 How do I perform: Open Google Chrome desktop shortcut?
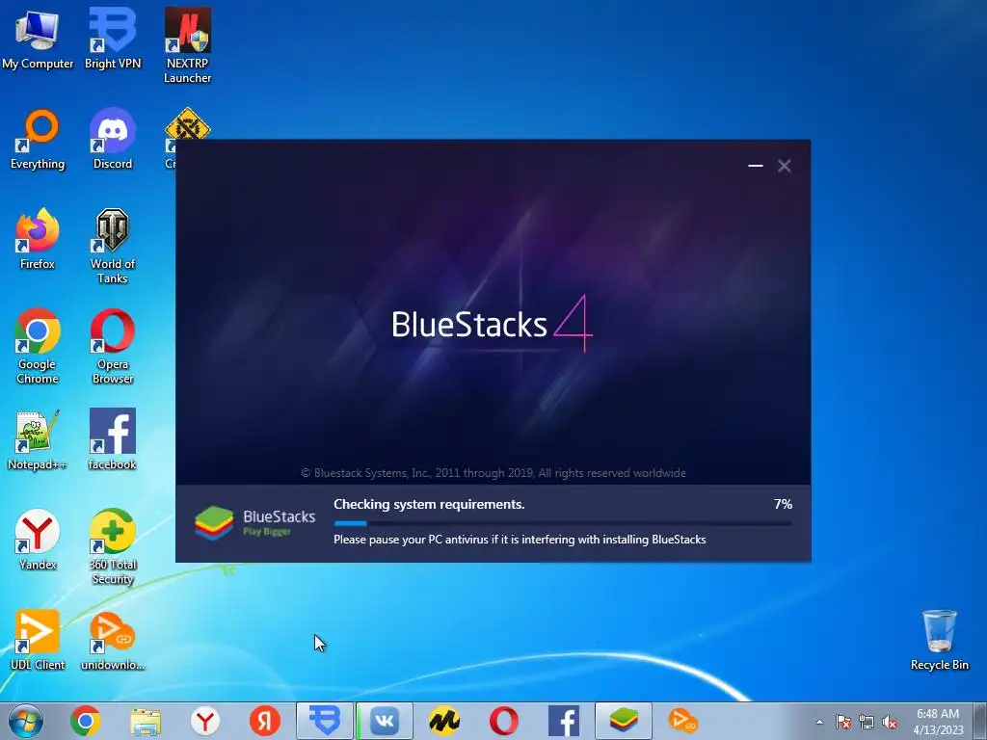[x=38, y=347]
